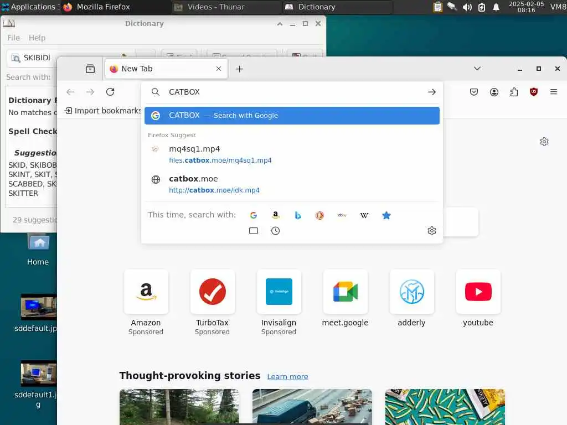
Task: Open new tab personalize gear icon
Action: point(544,142)
